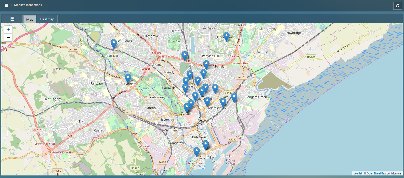Open the Leaflet attribution link

coord(357,173)
